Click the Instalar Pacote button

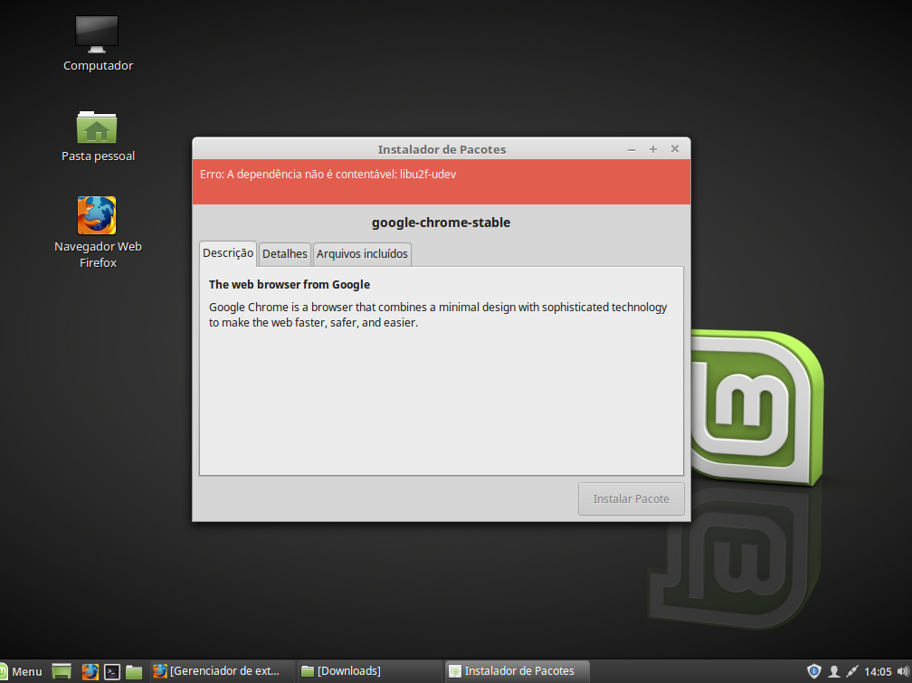tap(632, 498)
